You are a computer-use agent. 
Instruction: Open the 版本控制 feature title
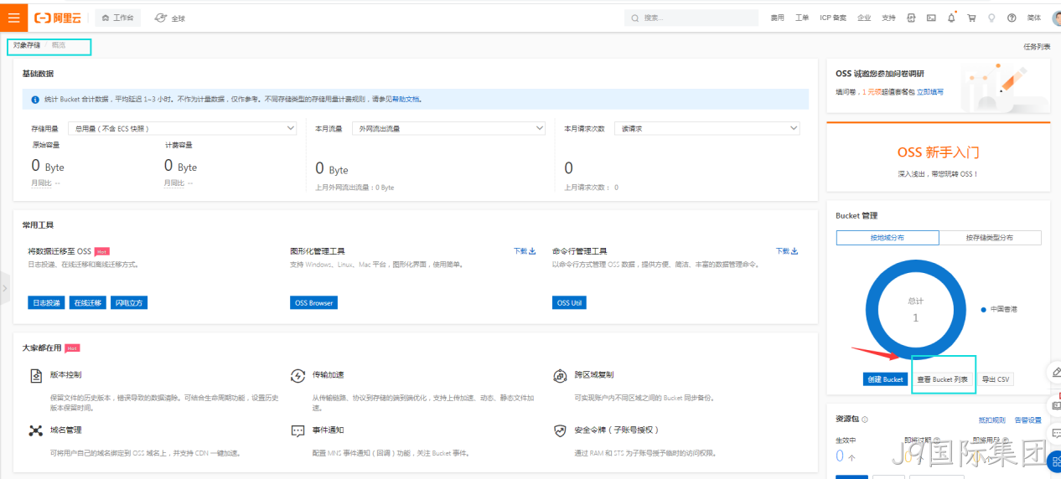point(65,374)
